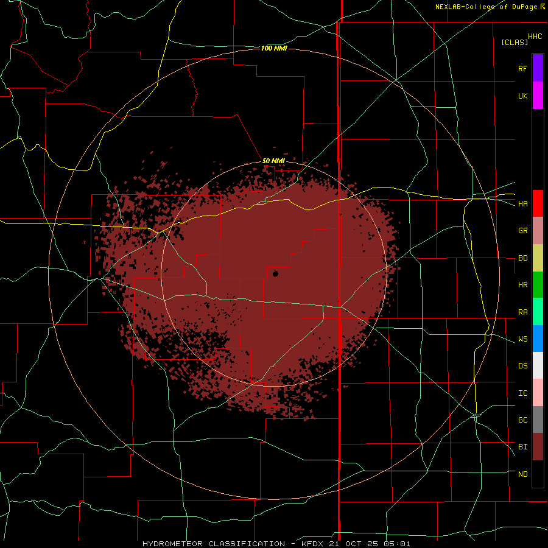Click the HA red legend swatch
Viewport: 548px width, 548px height.
(538, 203)
